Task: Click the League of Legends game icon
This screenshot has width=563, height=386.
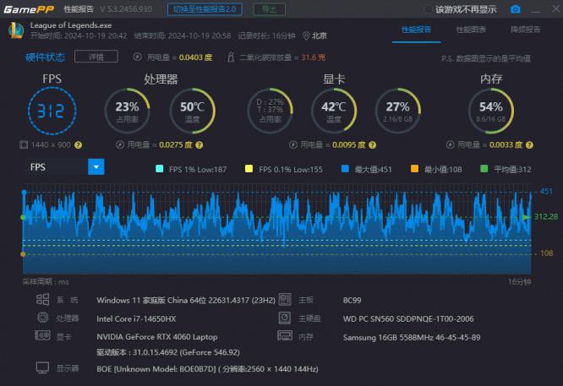Action: (14, 31)
